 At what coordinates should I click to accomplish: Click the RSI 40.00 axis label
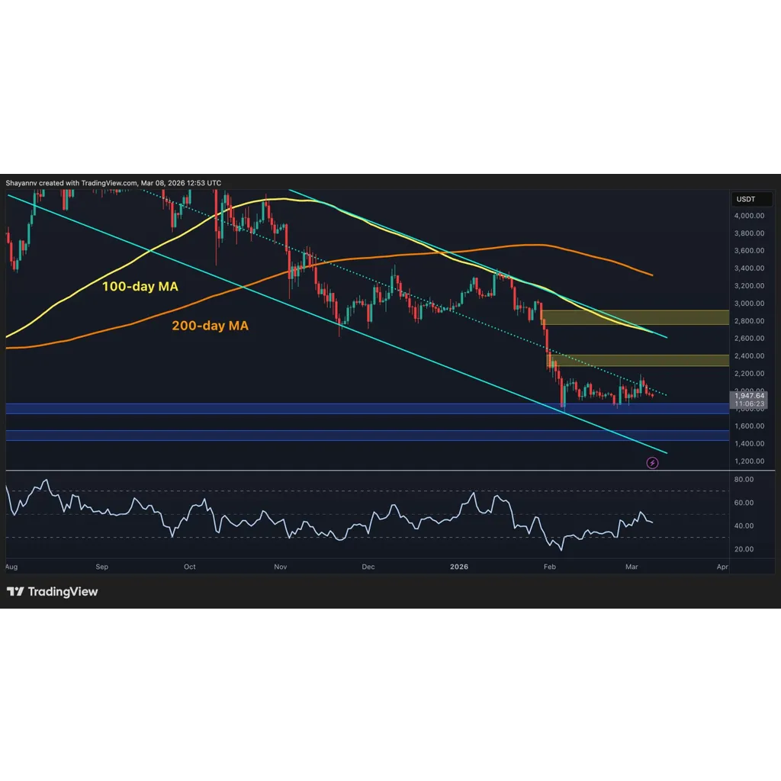pyautogui.click(x=744, y=525)
